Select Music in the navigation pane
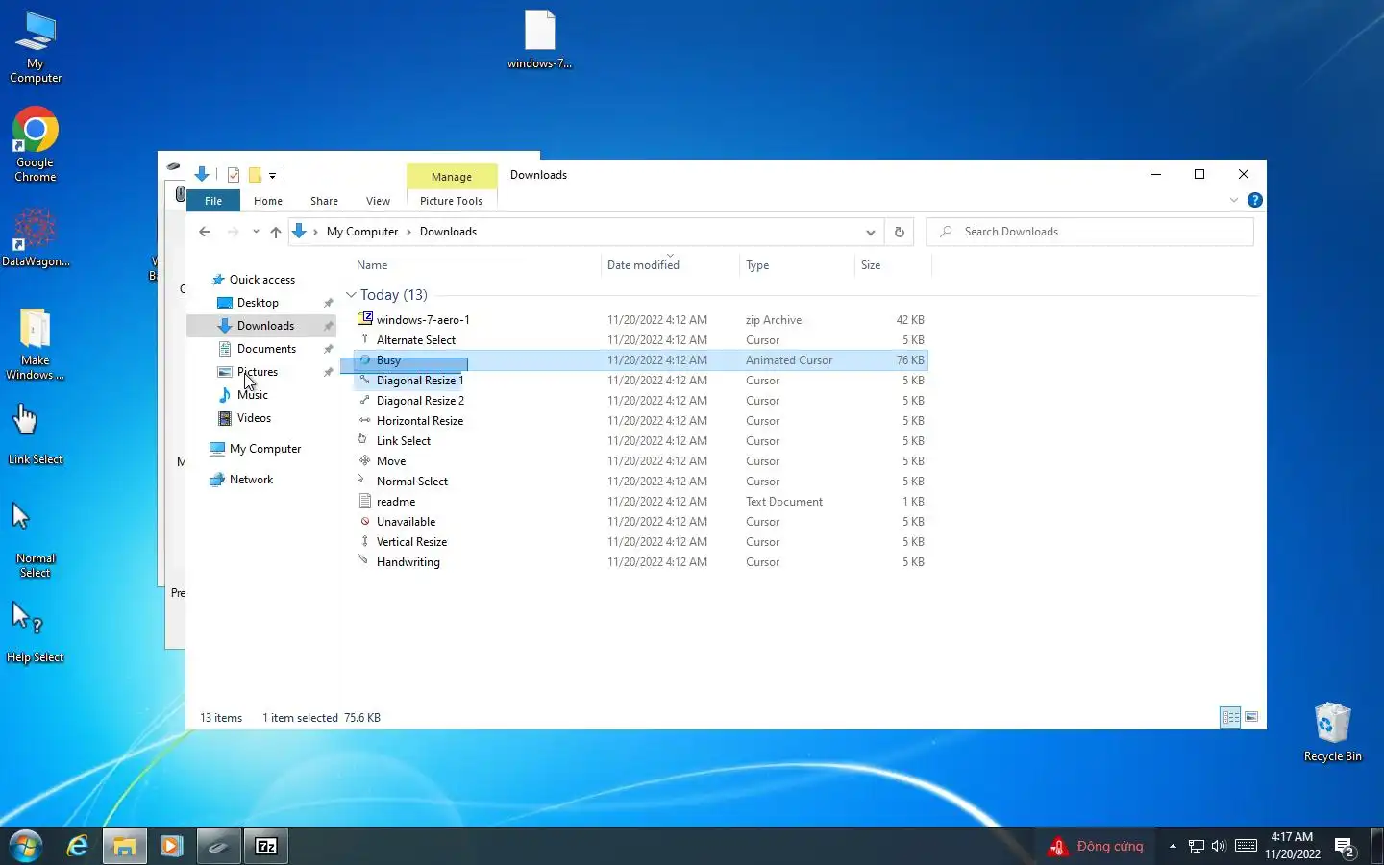 tap(252, 395)
